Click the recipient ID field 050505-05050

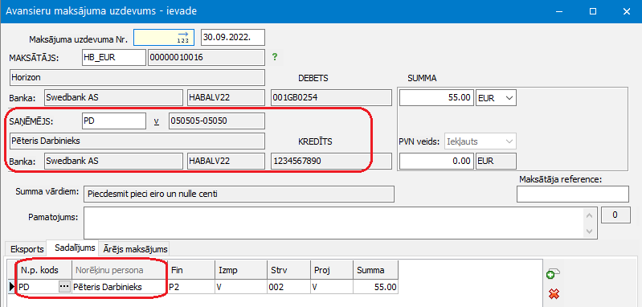217,121
